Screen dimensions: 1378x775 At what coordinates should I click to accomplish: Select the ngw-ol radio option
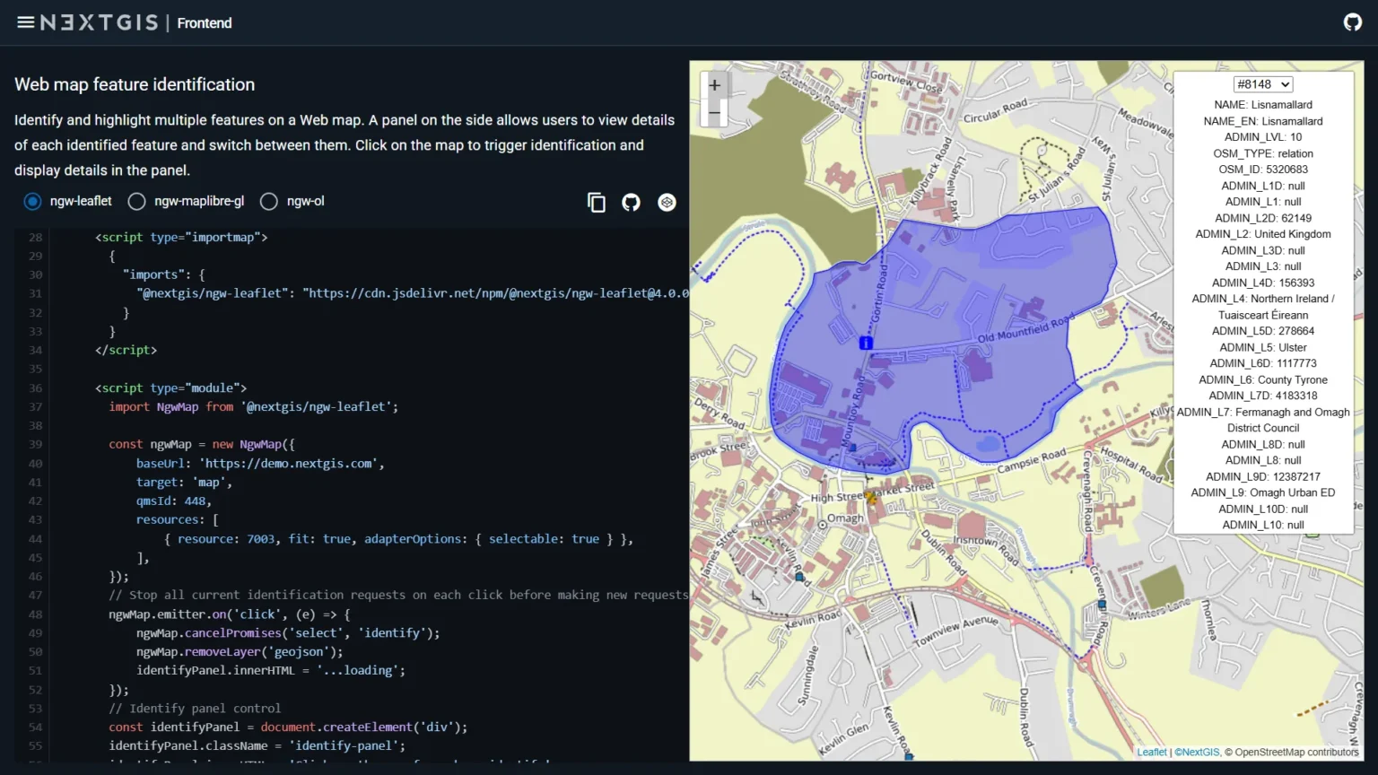click(268, 202)
